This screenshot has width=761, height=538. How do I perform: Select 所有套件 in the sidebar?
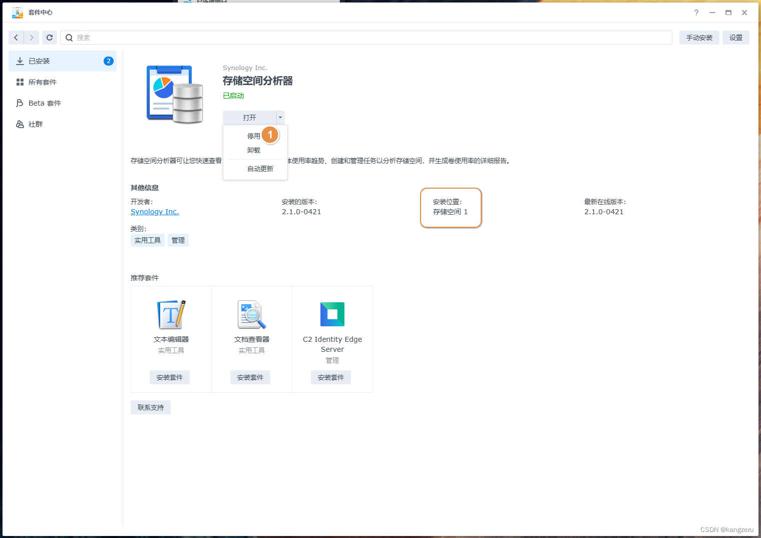click(x=63, y=82)
